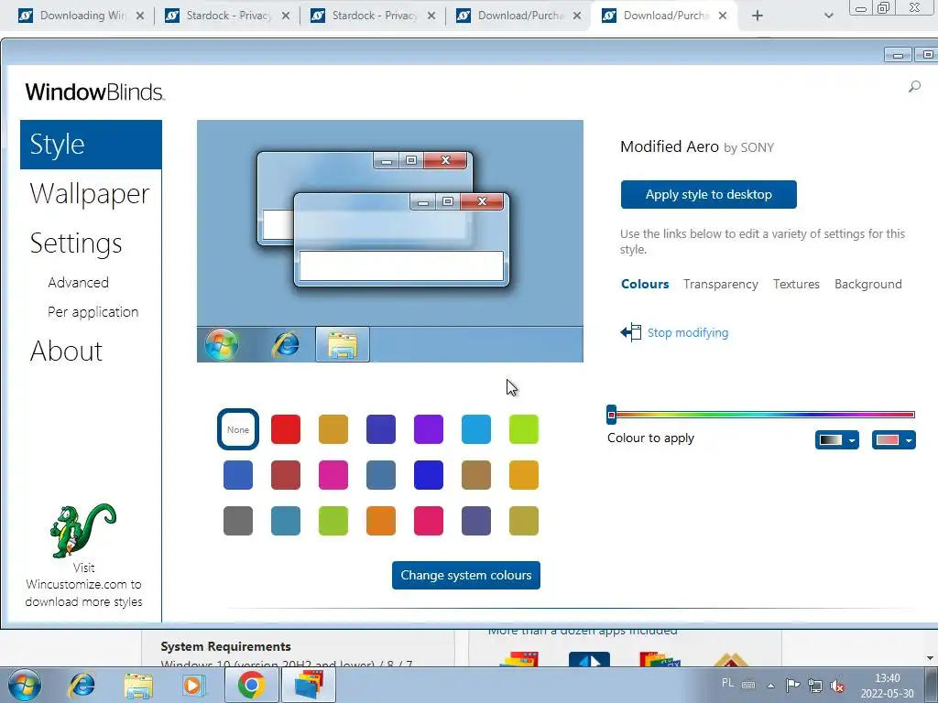Click the search magnifier icon in WindowBlinds
This screenshot has height=703, width=938.
(x=914, y=87)
